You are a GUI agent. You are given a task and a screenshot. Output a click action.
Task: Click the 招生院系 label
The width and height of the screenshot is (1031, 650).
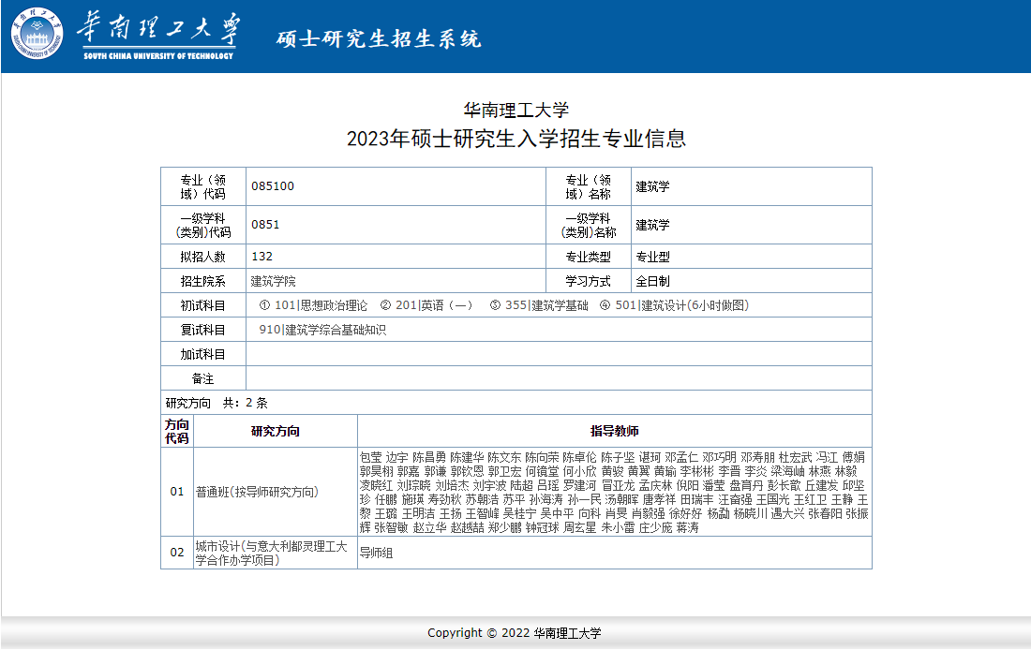pos(203,281)
